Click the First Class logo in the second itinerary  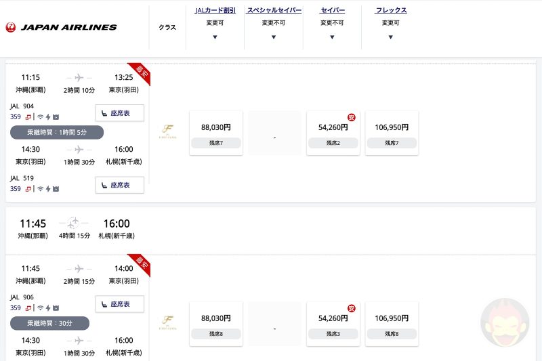(167, 321)
